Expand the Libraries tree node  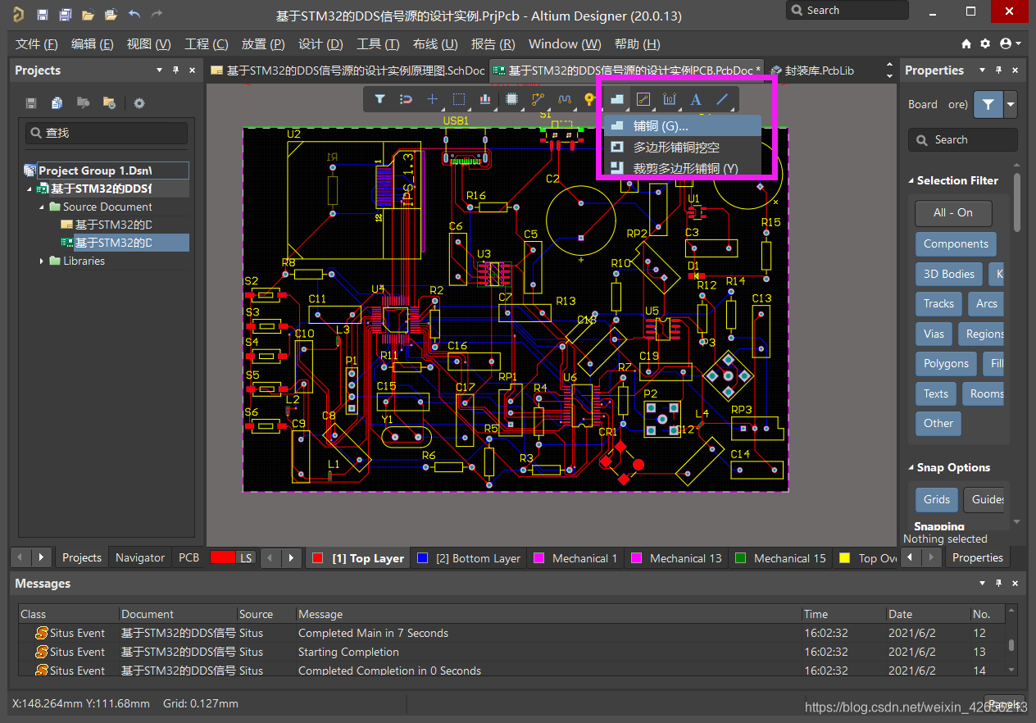[42, 261]
